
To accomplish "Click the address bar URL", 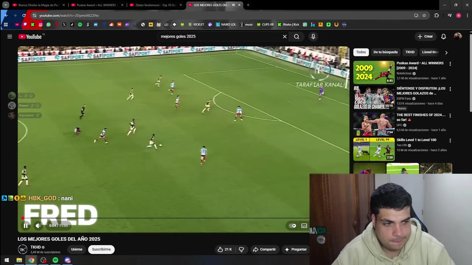I will tap(69, 15).
